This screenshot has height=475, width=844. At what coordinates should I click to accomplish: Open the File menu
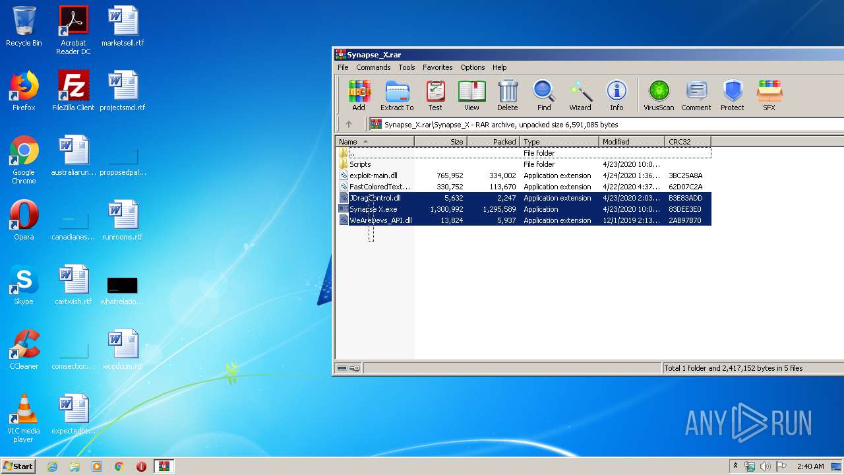click(343, 67)
